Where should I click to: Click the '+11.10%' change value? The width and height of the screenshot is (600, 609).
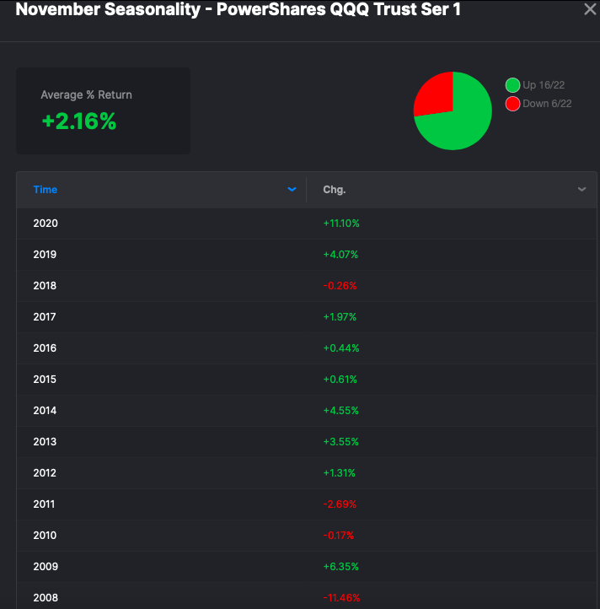pos(341,224)
